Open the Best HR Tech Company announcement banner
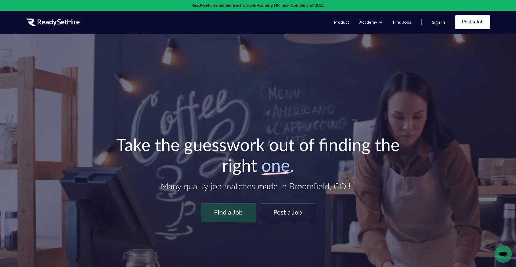The image size is (516, 267). click(x=258, y=5)
